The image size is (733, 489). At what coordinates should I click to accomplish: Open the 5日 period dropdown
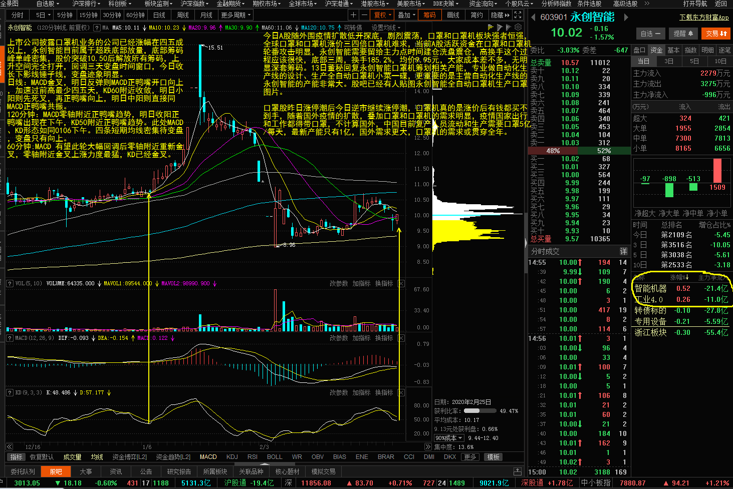[42, 15]
